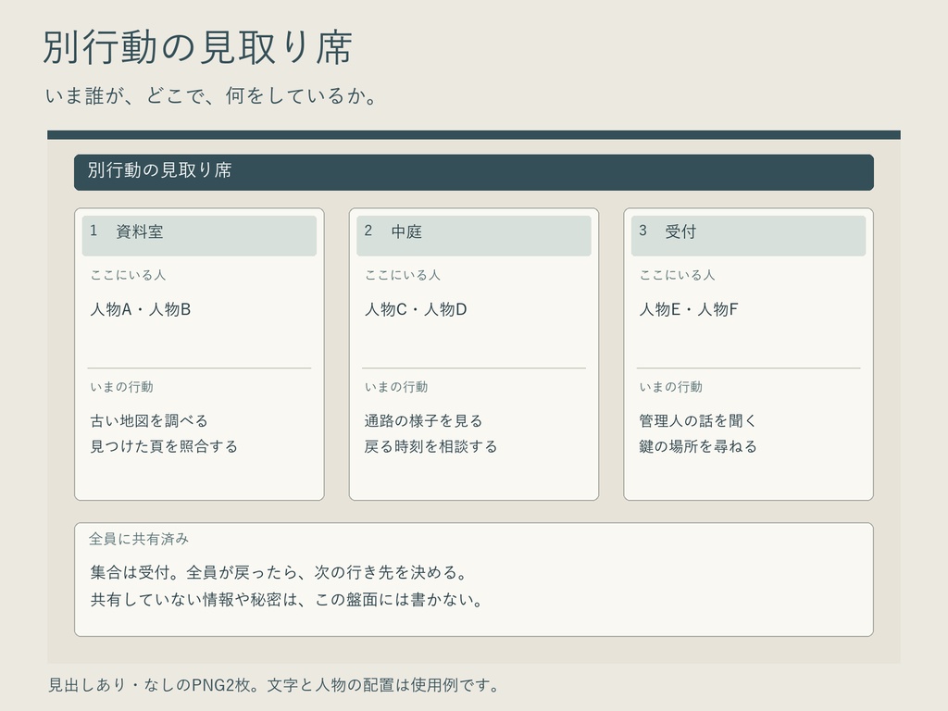This screenshot has width=948, height=711.
Task: Click いまの行動 label in 中庭 card
Action: click(396, 387)
